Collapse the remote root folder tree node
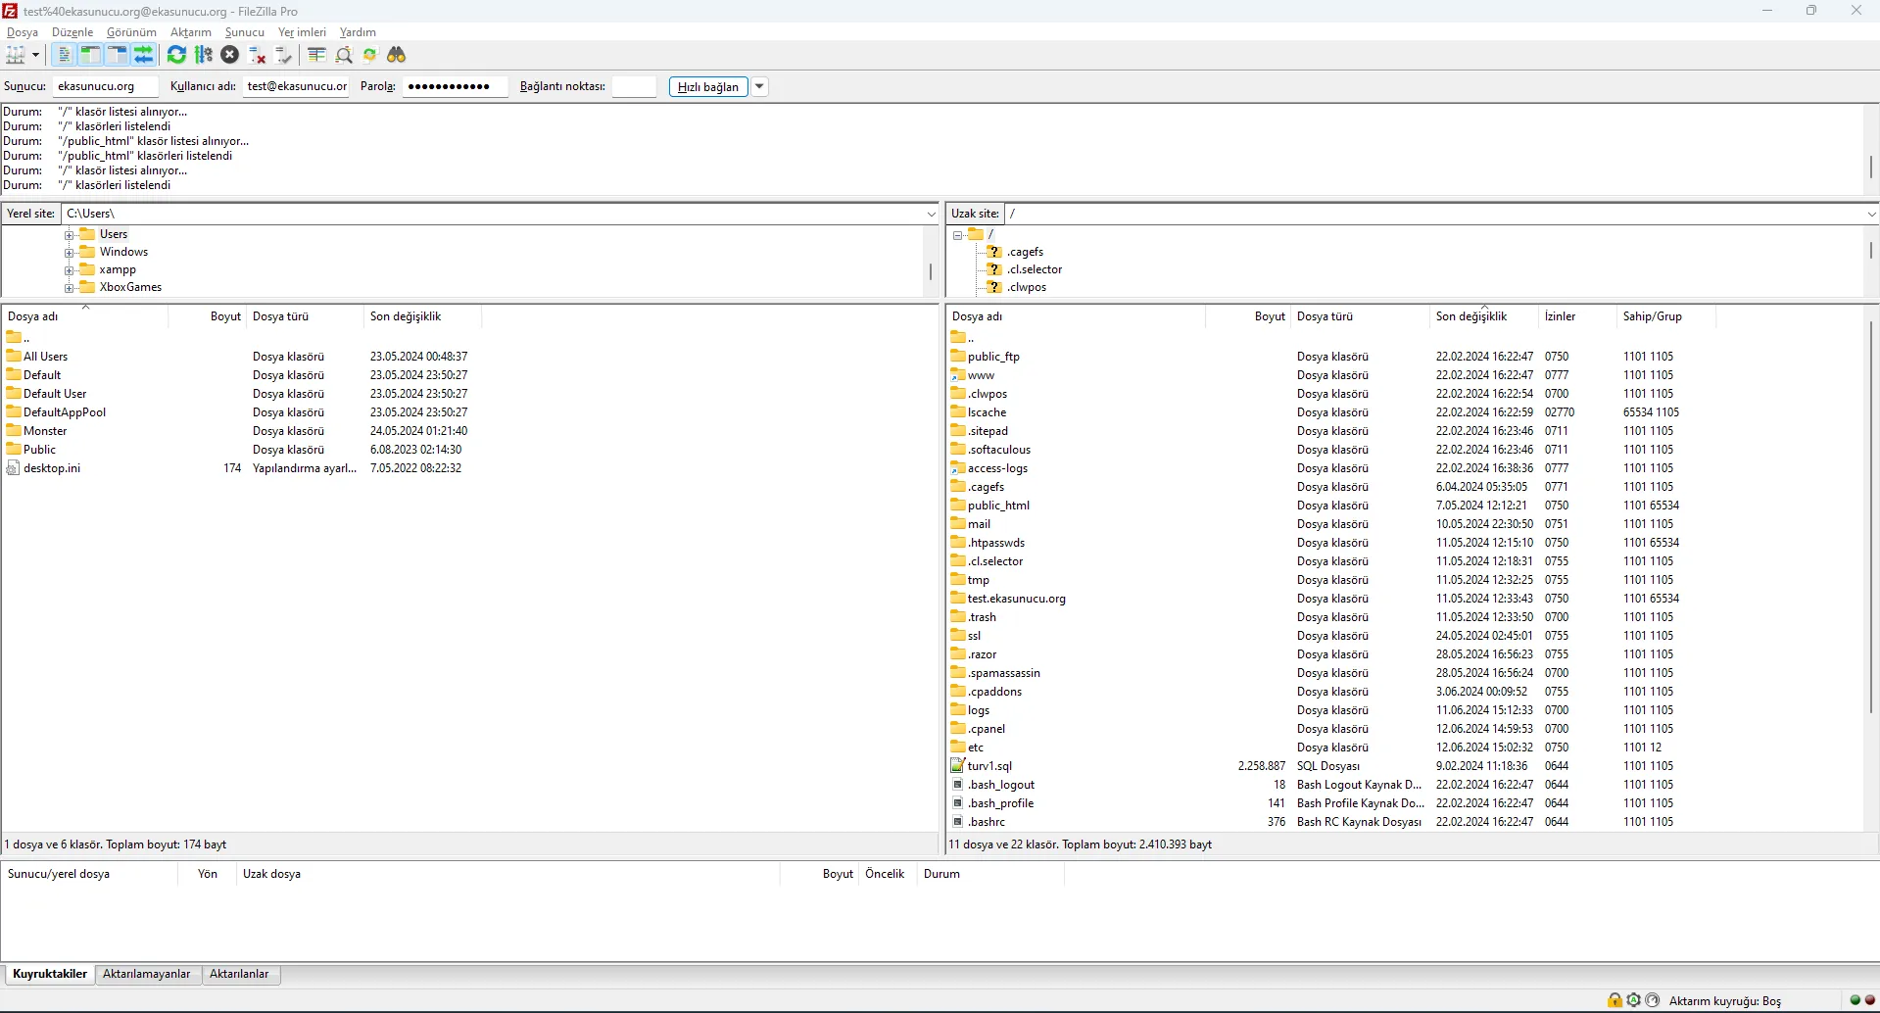The height and width of the screenshot is (1013, 1880). pos(957,235)
